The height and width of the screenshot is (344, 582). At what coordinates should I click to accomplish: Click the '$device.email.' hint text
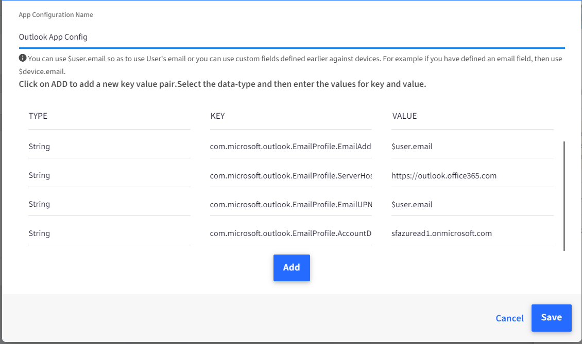pos(42,71)
